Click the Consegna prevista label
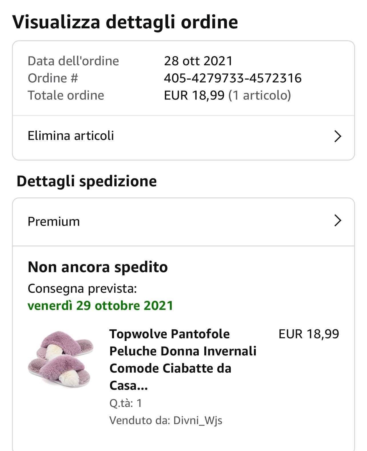 82,288
